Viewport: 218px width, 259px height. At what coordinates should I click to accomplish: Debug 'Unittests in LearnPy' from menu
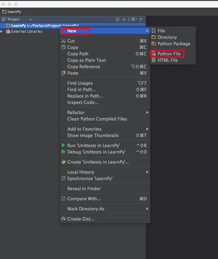(x=105, y=152)
